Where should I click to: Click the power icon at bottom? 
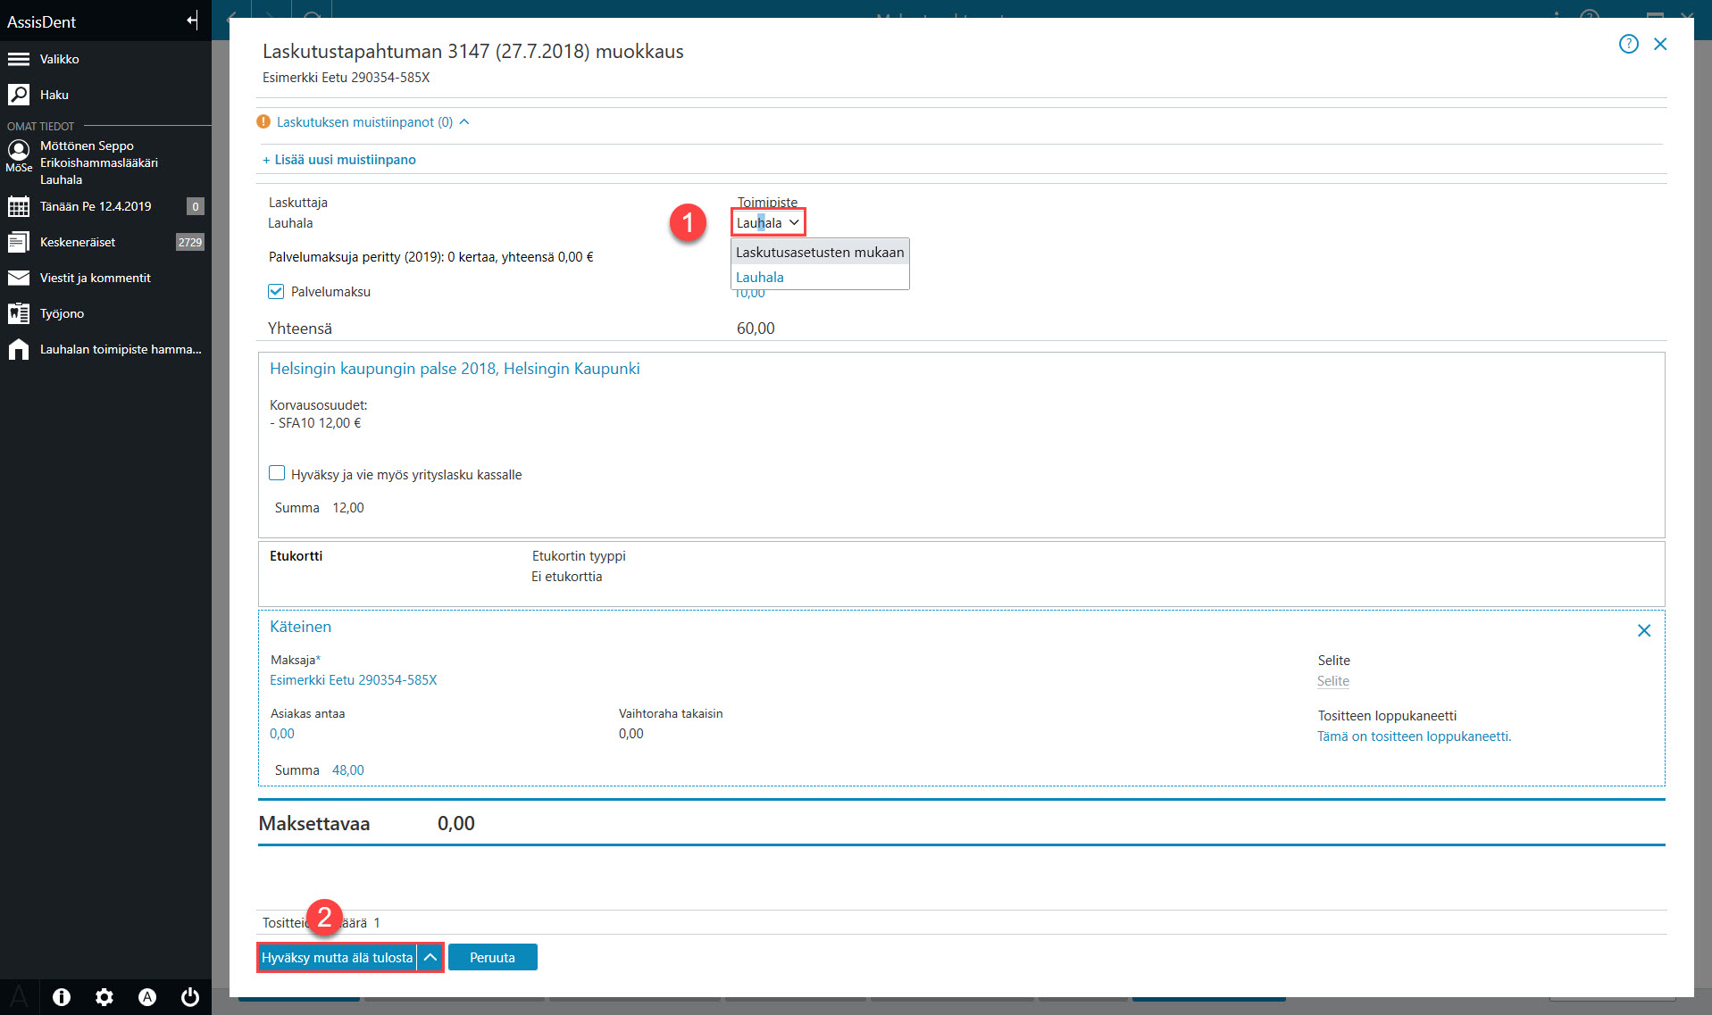coord(190,997)
